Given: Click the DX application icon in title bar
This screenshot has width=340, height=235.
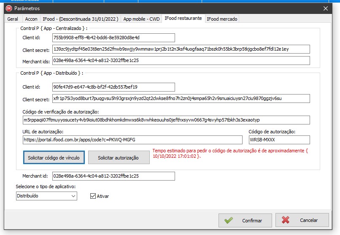Looking at the screenshot, I should click(x=9, y=8).
